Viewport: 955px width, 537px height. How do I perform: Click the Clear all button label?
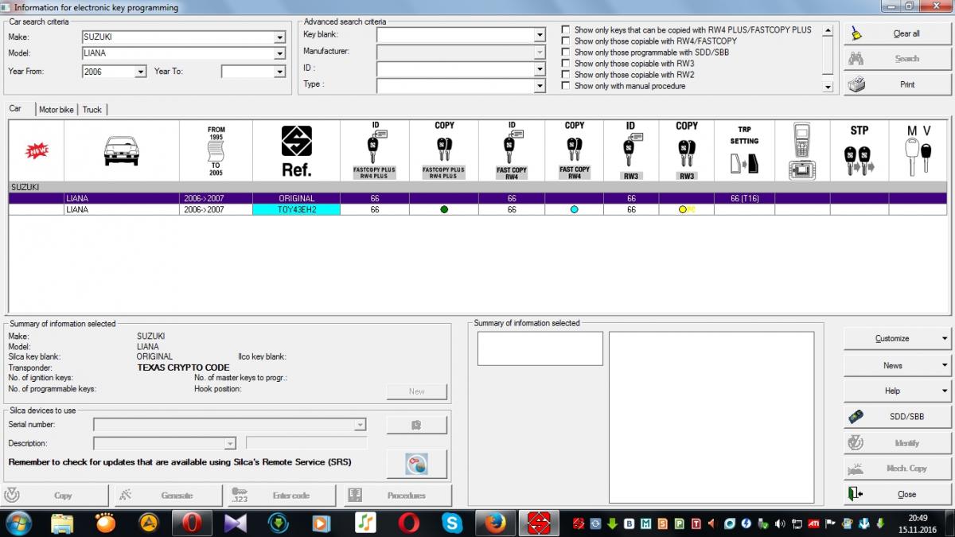coord(906,34)
